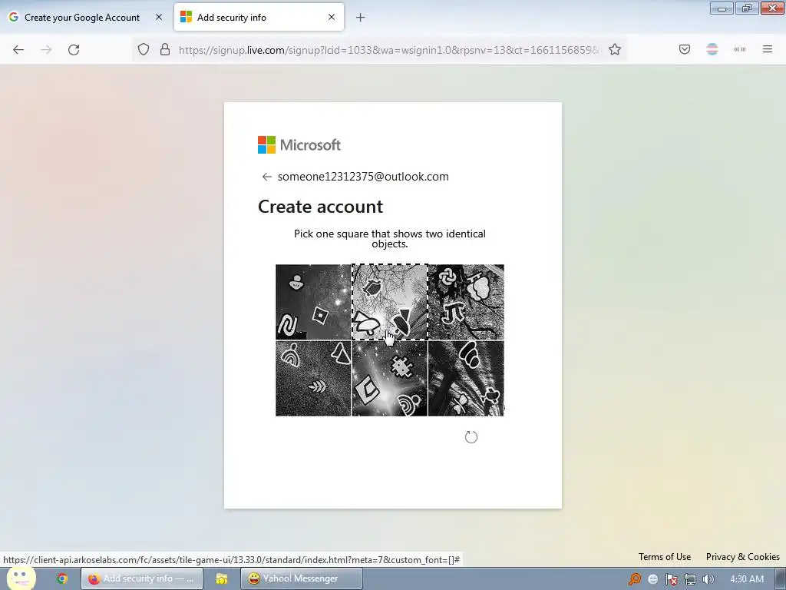
Task: Pick bottom-left puzzle square with rainbow
Action: pyautogui.click(x=313, y=378)
